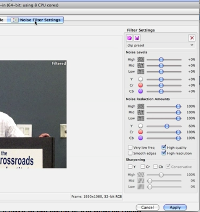Viewport: 200px width, 212px height.
Task: Click the Noise Reduction Amounts Low frequency icon
Action: [141, 118]
